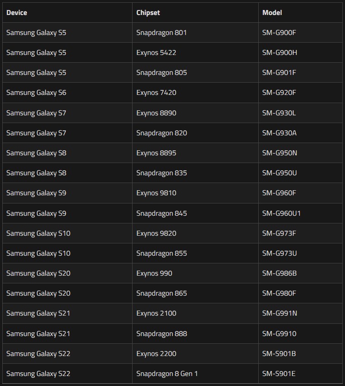Select the Exynos 9820 chipset cell
The height and width of the screenshot is (386, 345).
click(156, 233)
